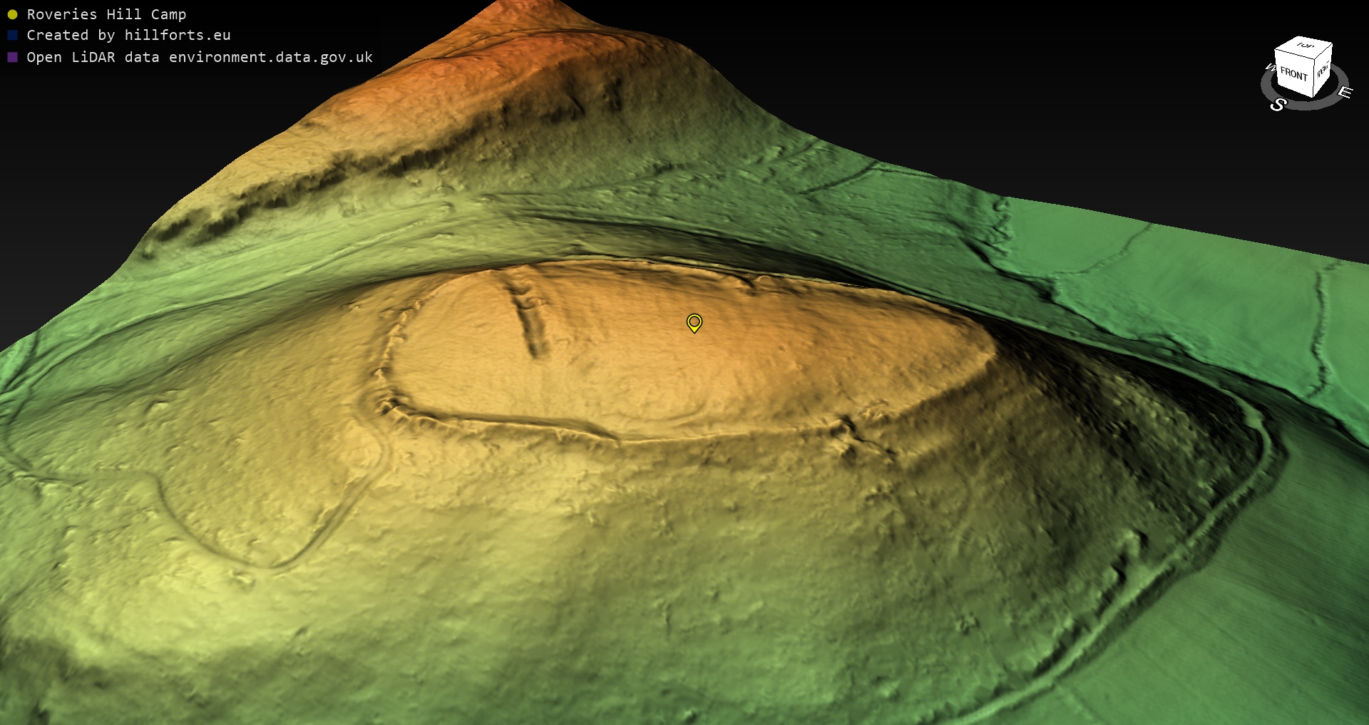Click the S compass letter
This screenshot has height=725, width=1369.
(1278, 105)
